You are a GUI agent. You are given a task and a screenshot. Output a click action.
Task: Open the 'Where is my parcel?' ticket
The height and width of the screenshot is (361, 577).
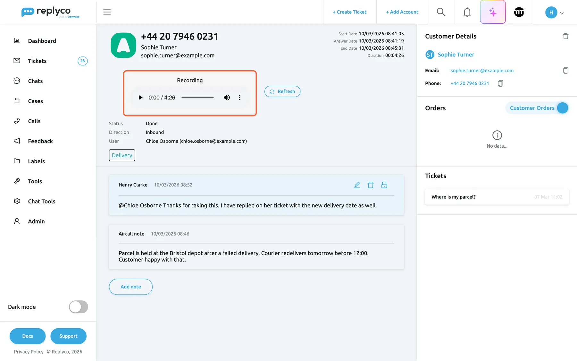pyautogui.click(x=497, y=197)
